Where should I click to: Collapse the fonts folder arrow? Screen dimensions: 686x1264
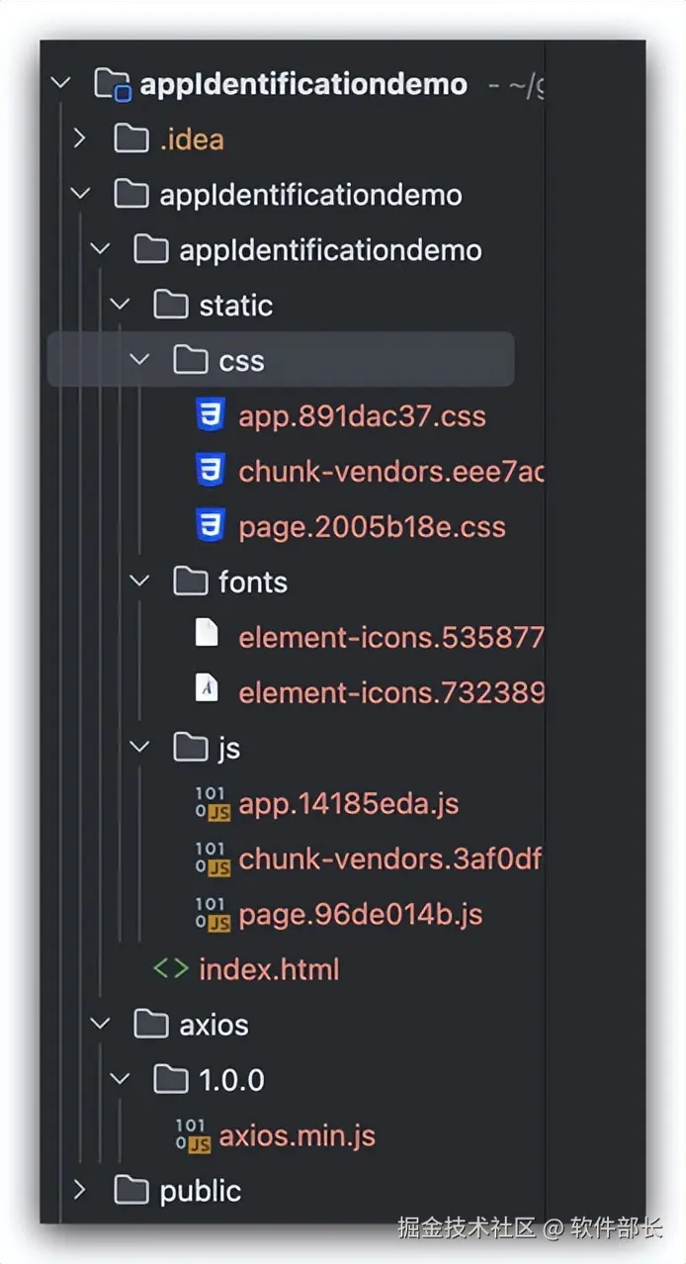139,582
